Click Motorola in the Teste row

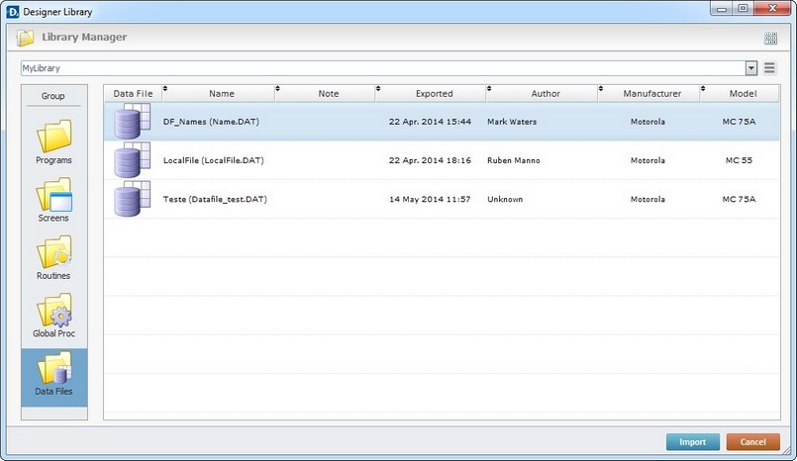[x=648, y=199]
